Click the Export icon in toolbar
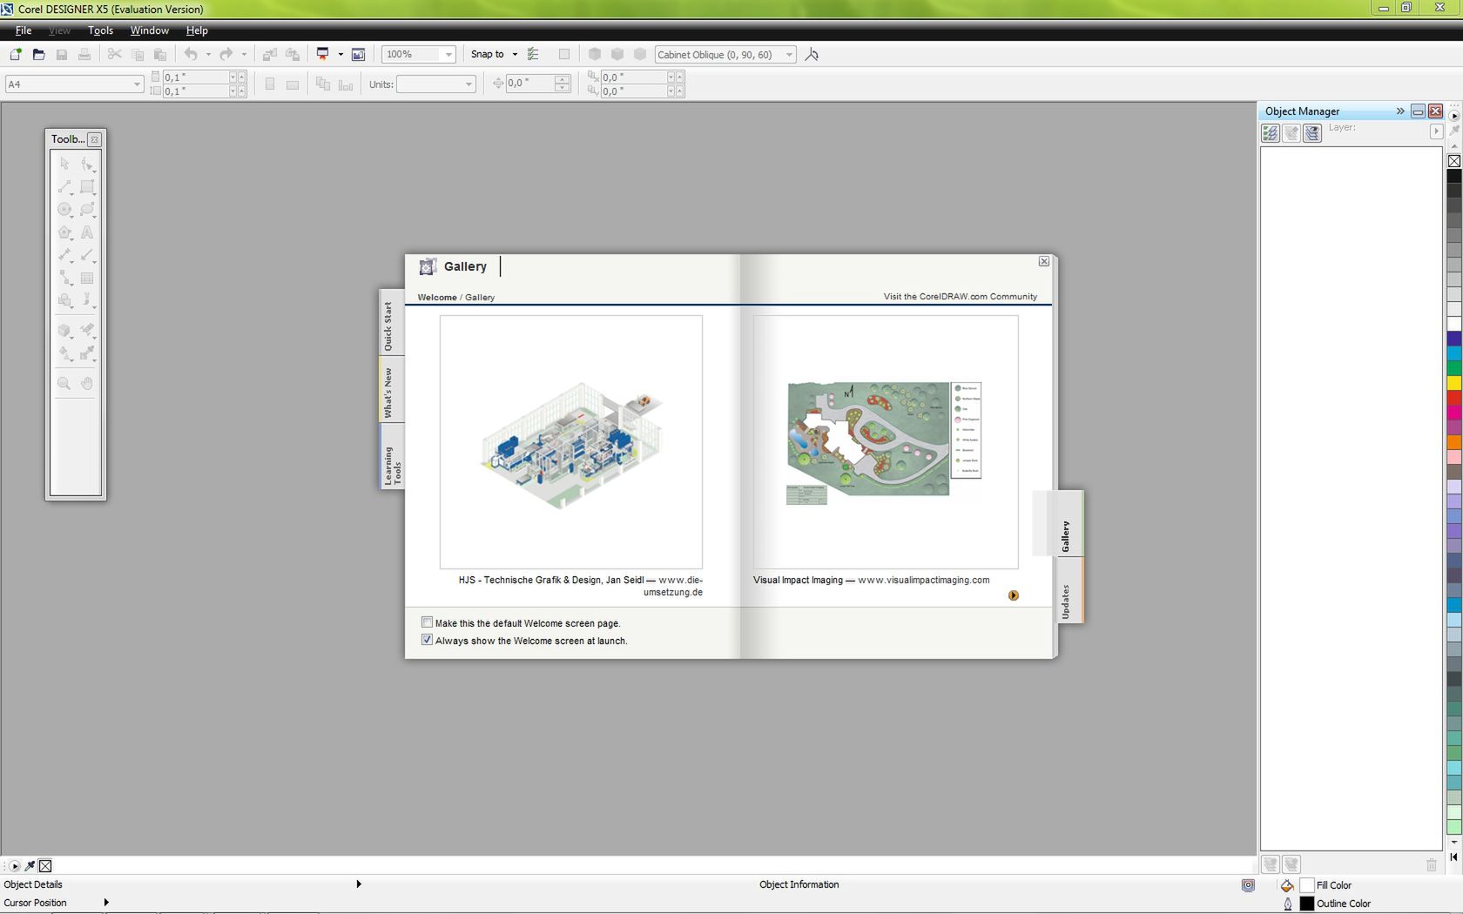 (x=293, y=54)
